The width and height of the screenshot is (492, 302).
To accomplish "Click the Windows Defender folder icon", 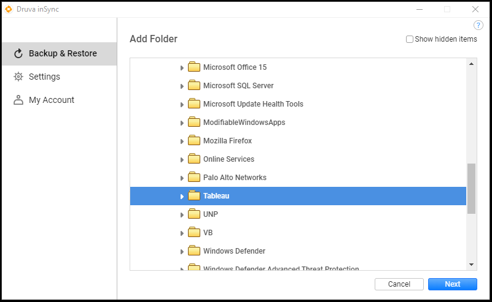I will 194,251.
